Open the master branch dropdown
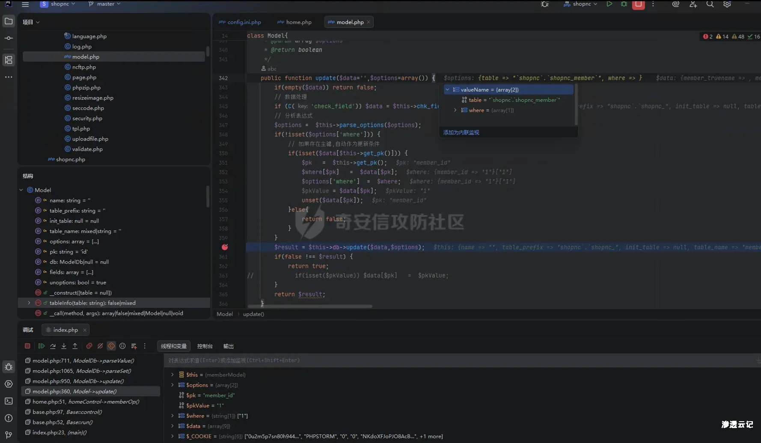This screenshot has height=443, width=761. 105,4
